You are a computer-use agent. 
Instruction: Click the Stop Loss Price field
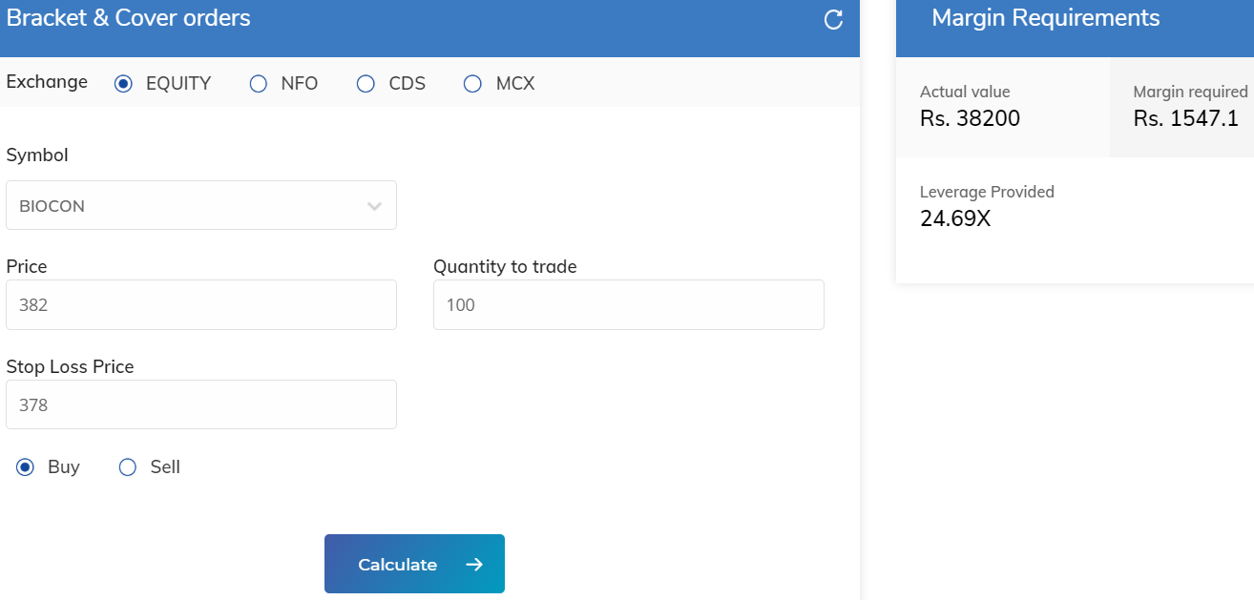click(200, 404)
